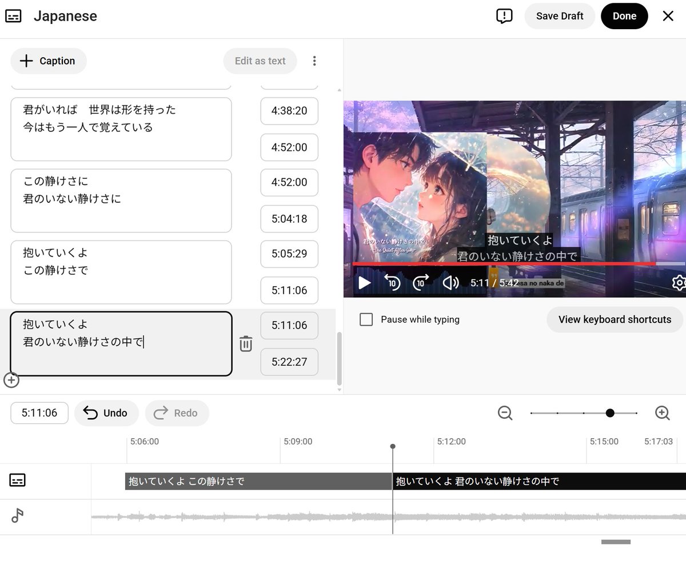This screenshot has width=686, height=573.
Task: Click the 5:11:06 playhead time field
Action: 39,413
